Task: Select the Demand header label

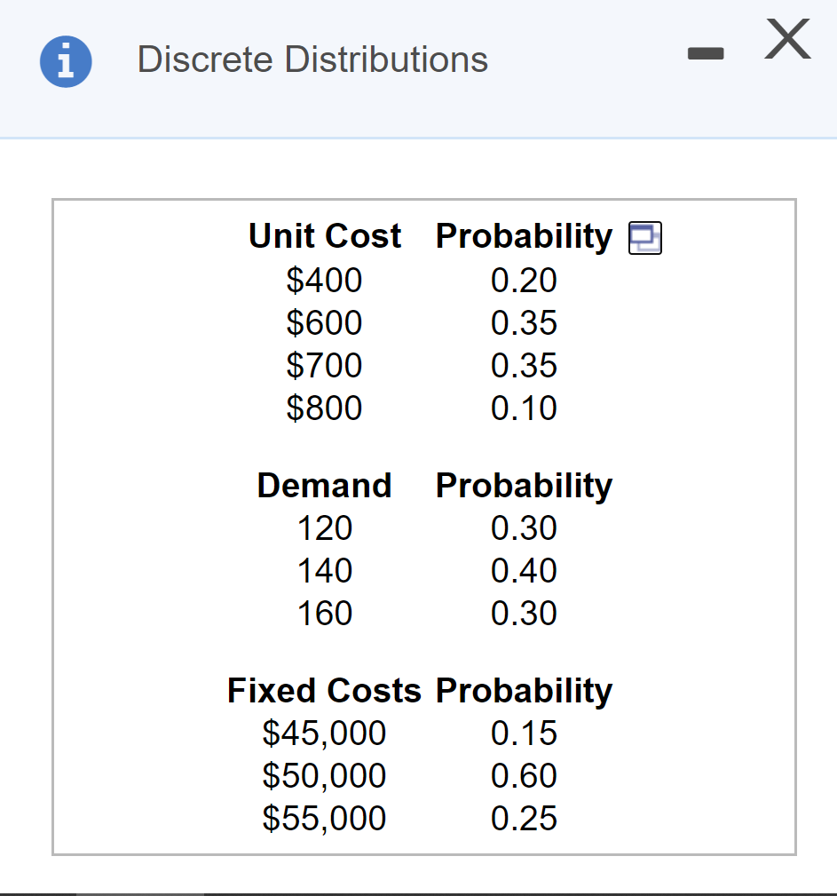Action: [x=324, y=486]
